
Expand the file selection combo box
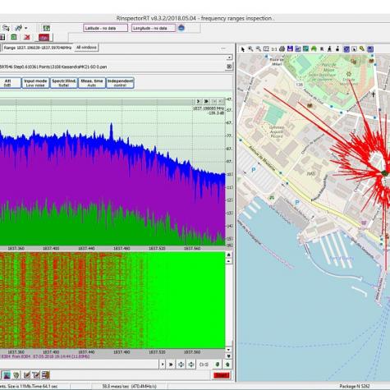coord(229,57)
